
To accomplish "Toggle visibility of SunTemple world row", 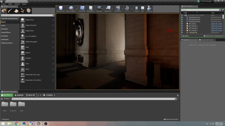I will (182, 15).
